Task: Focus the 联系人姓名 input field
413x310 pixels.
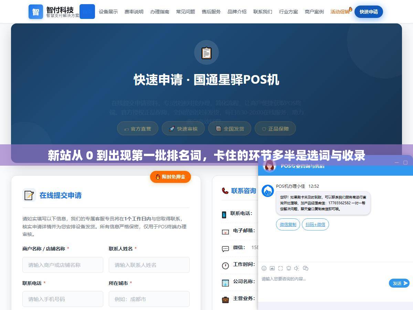Action: click(x=149, y=265)
